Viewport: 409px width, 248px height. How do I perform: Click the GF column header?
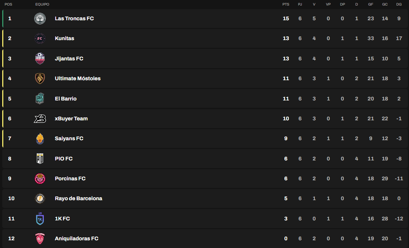(371, 4)
